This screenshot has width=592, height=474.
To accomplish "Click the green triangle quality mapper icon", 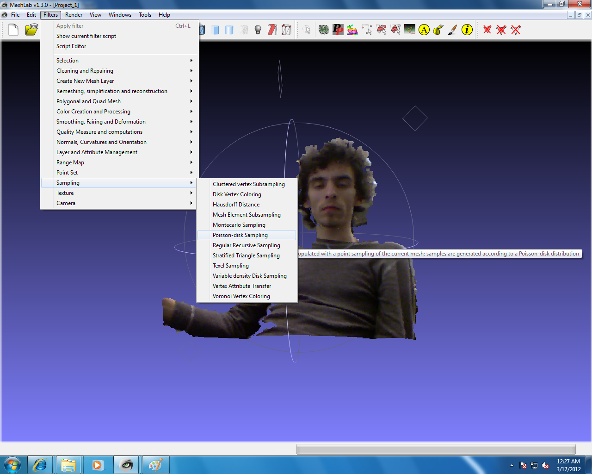I will tap(410, 30).
